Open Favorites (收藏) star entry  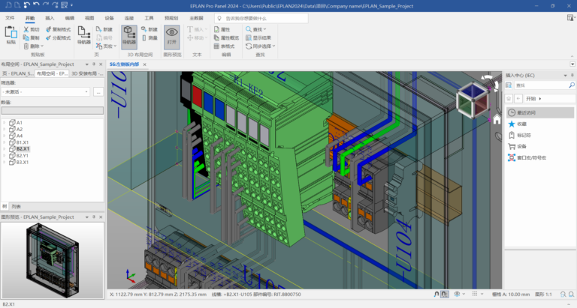point(518,124)
